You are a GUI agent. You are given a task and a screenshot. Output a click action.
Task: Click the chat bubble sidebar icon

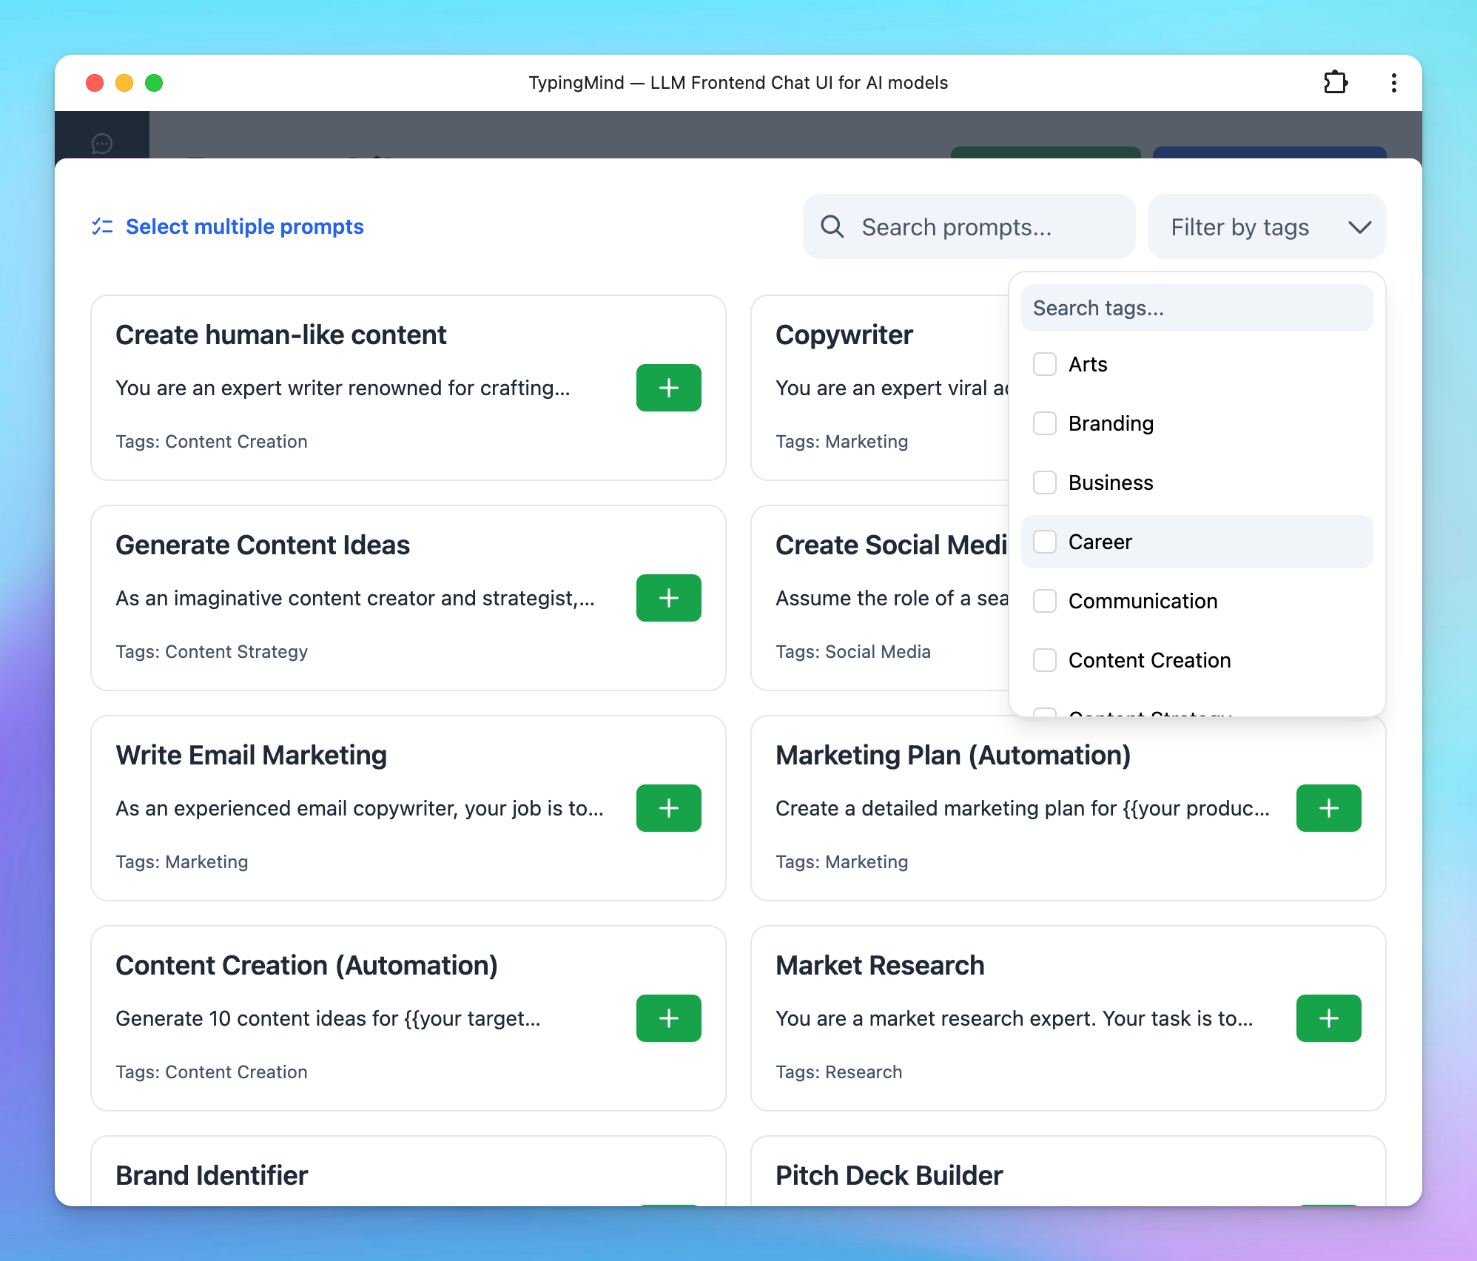[102, 143]
